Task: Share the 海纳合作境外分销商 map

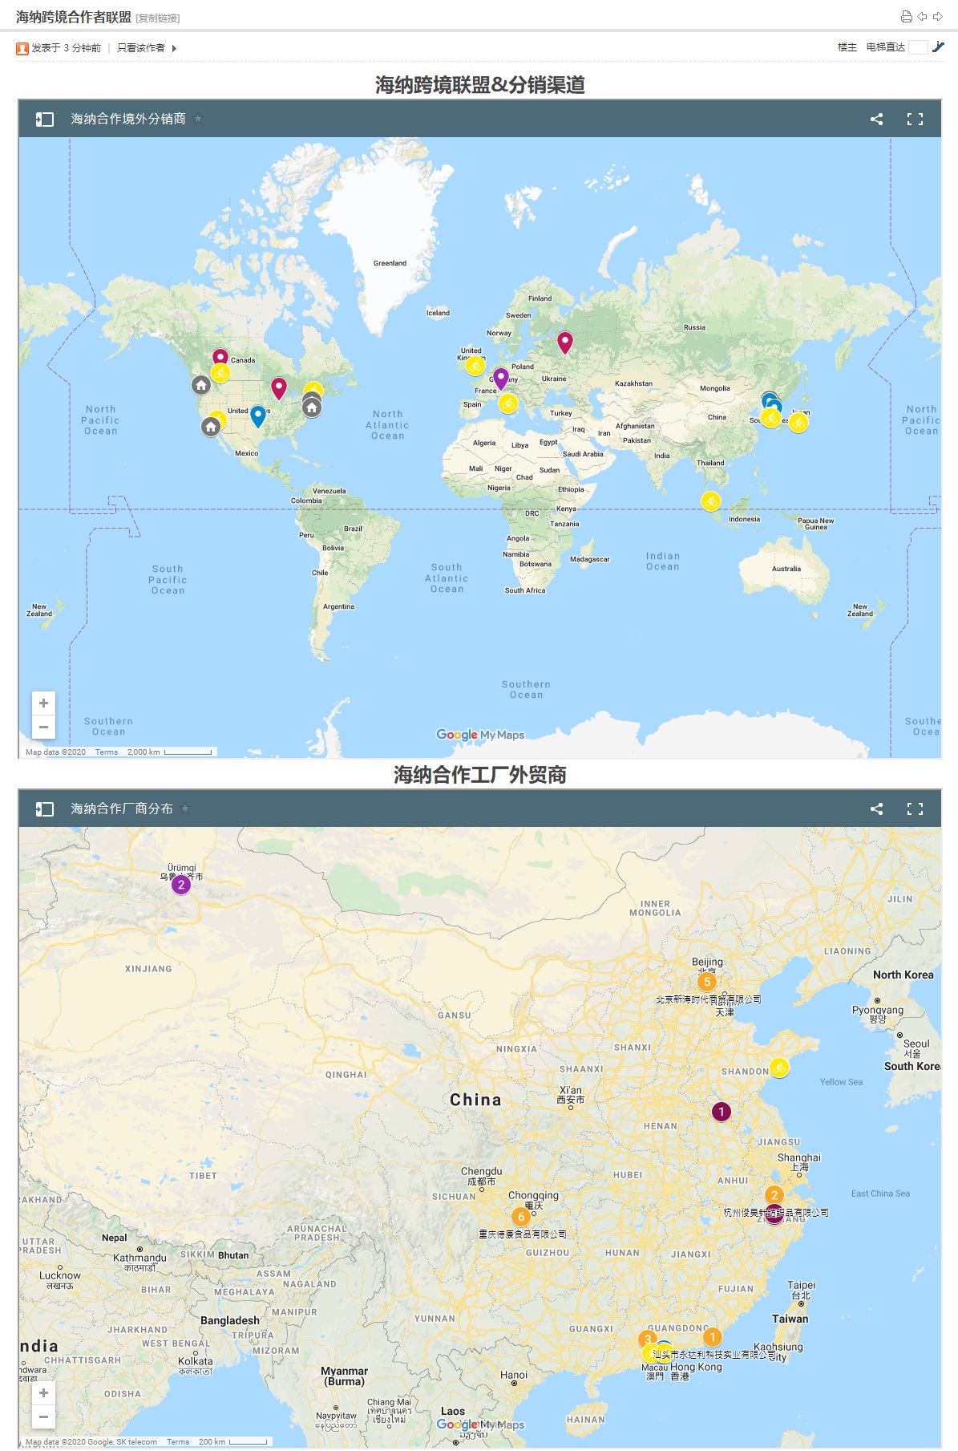Action: [x=876, y=120]
